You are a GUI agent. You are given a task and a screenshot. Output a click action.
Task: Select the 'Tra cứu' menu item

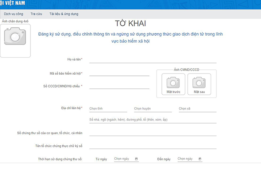(x=37, y=14)
